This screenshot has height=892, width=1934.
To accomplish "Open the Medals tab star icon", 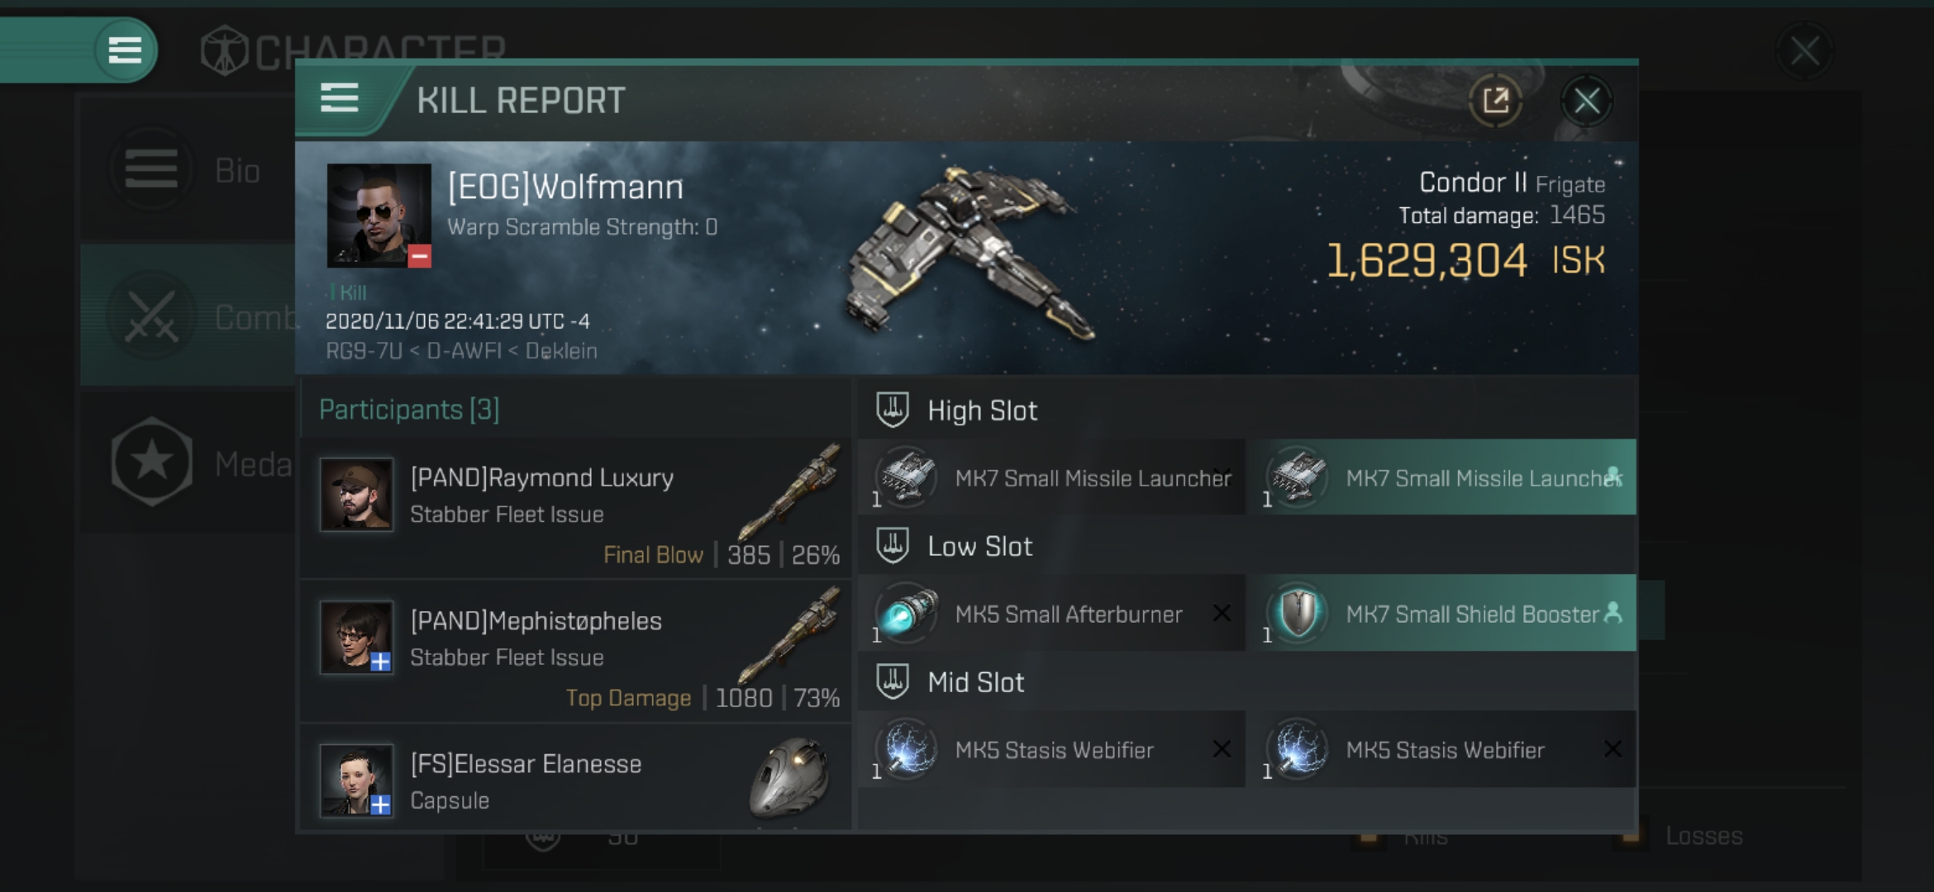I will [x=152, y=462].
